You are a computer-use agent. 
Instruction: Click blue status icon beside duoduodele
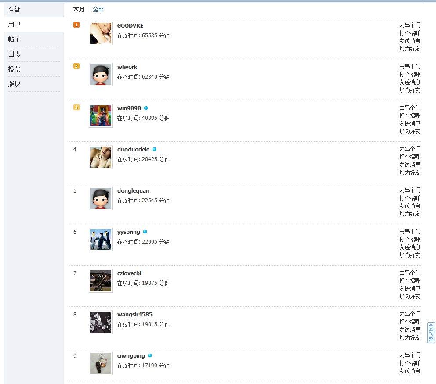(x=154, y=149)
